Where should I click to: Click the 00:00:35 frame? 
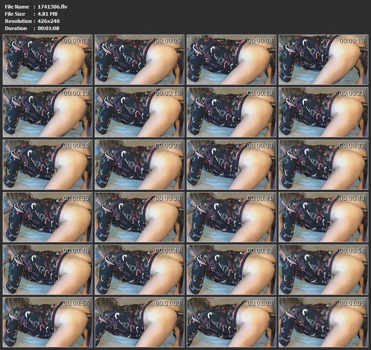(48, 217)
